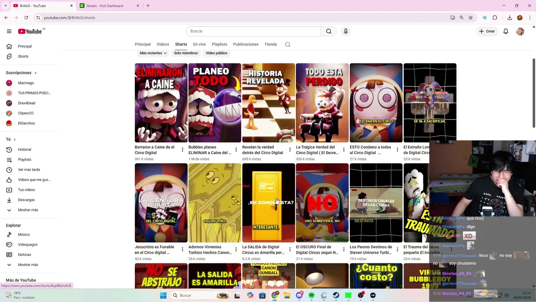
Task: Click the Crear button
Action: [x=487, y=31]
